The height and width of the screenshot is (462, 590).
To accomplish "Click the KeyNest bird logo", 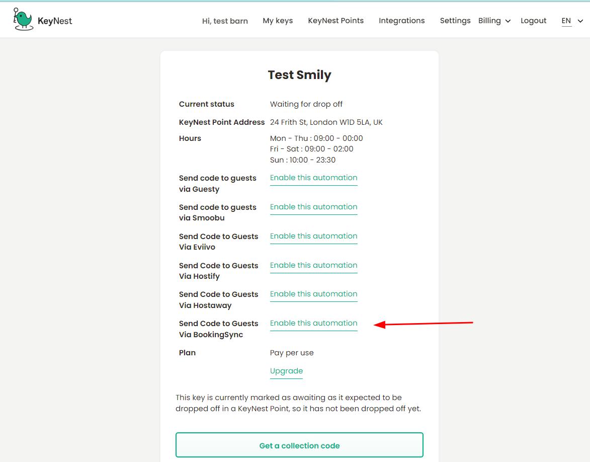I will click(x=23, y=19).
